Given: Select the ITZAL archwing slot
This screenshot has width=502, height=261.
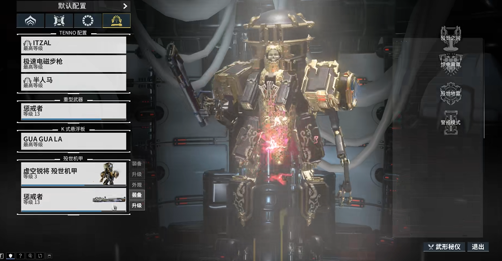Looking at the screenshot, I should tap(74, 45).
